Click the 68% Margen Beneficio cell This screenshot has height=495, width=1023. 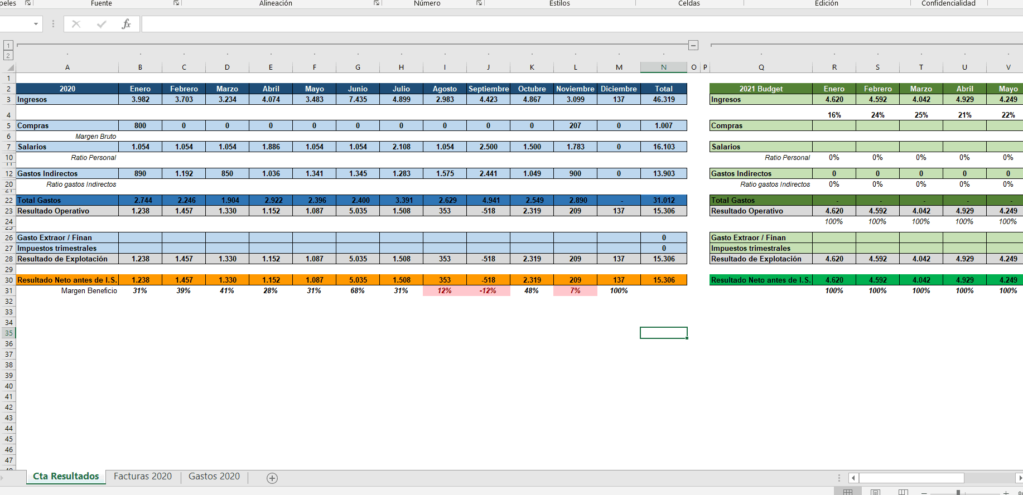click(x=358, y=290)
